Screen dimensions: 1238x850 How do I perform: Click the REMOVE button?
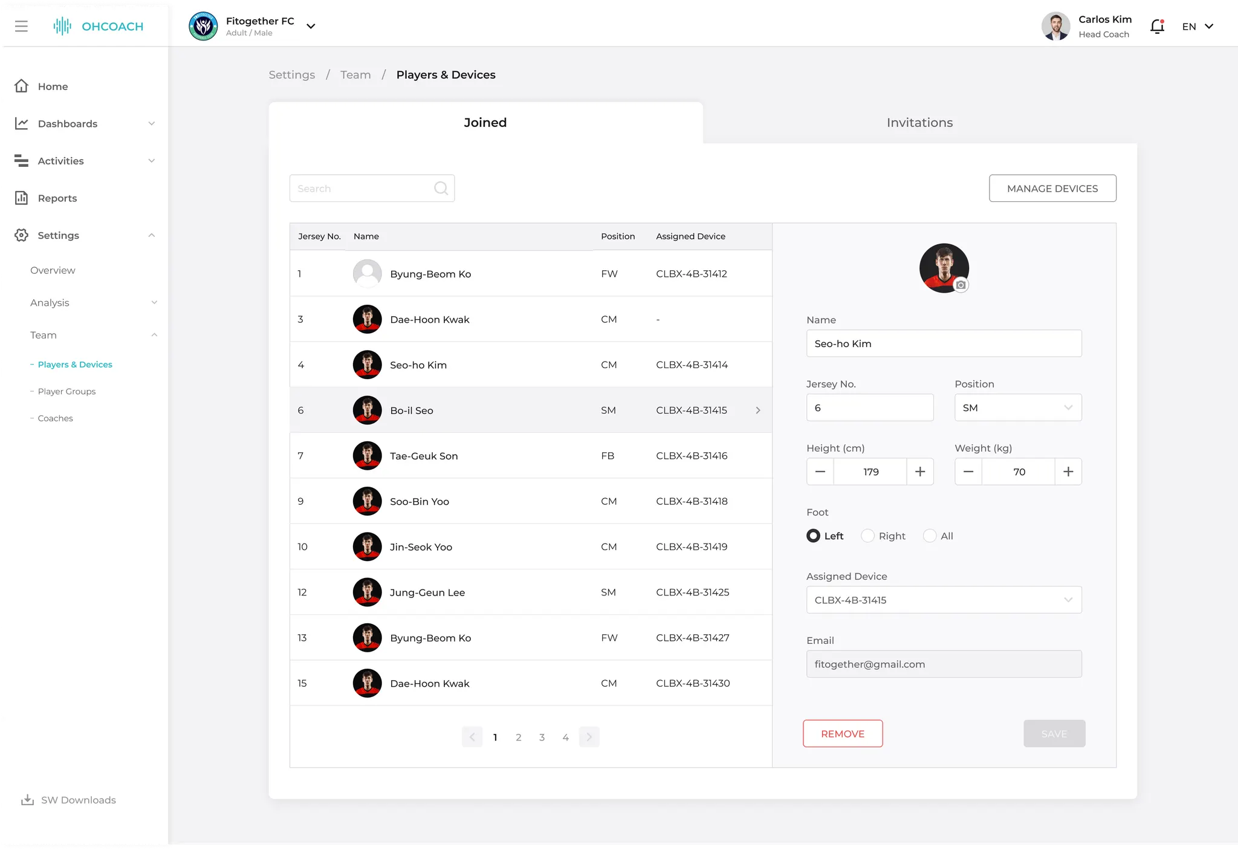point(843,733)
